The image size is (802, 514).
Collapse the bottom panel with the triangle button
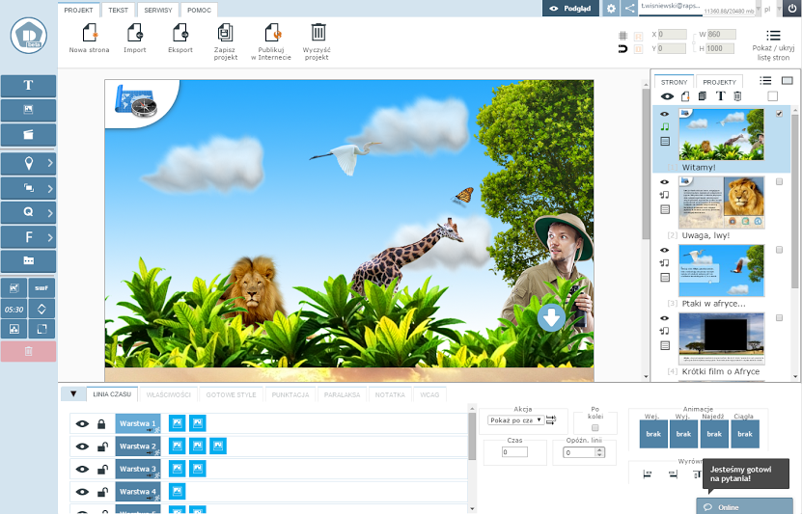[72, 393]
